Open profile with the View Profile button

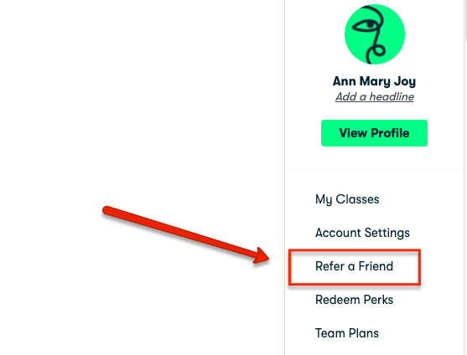(x=374, y=133)
